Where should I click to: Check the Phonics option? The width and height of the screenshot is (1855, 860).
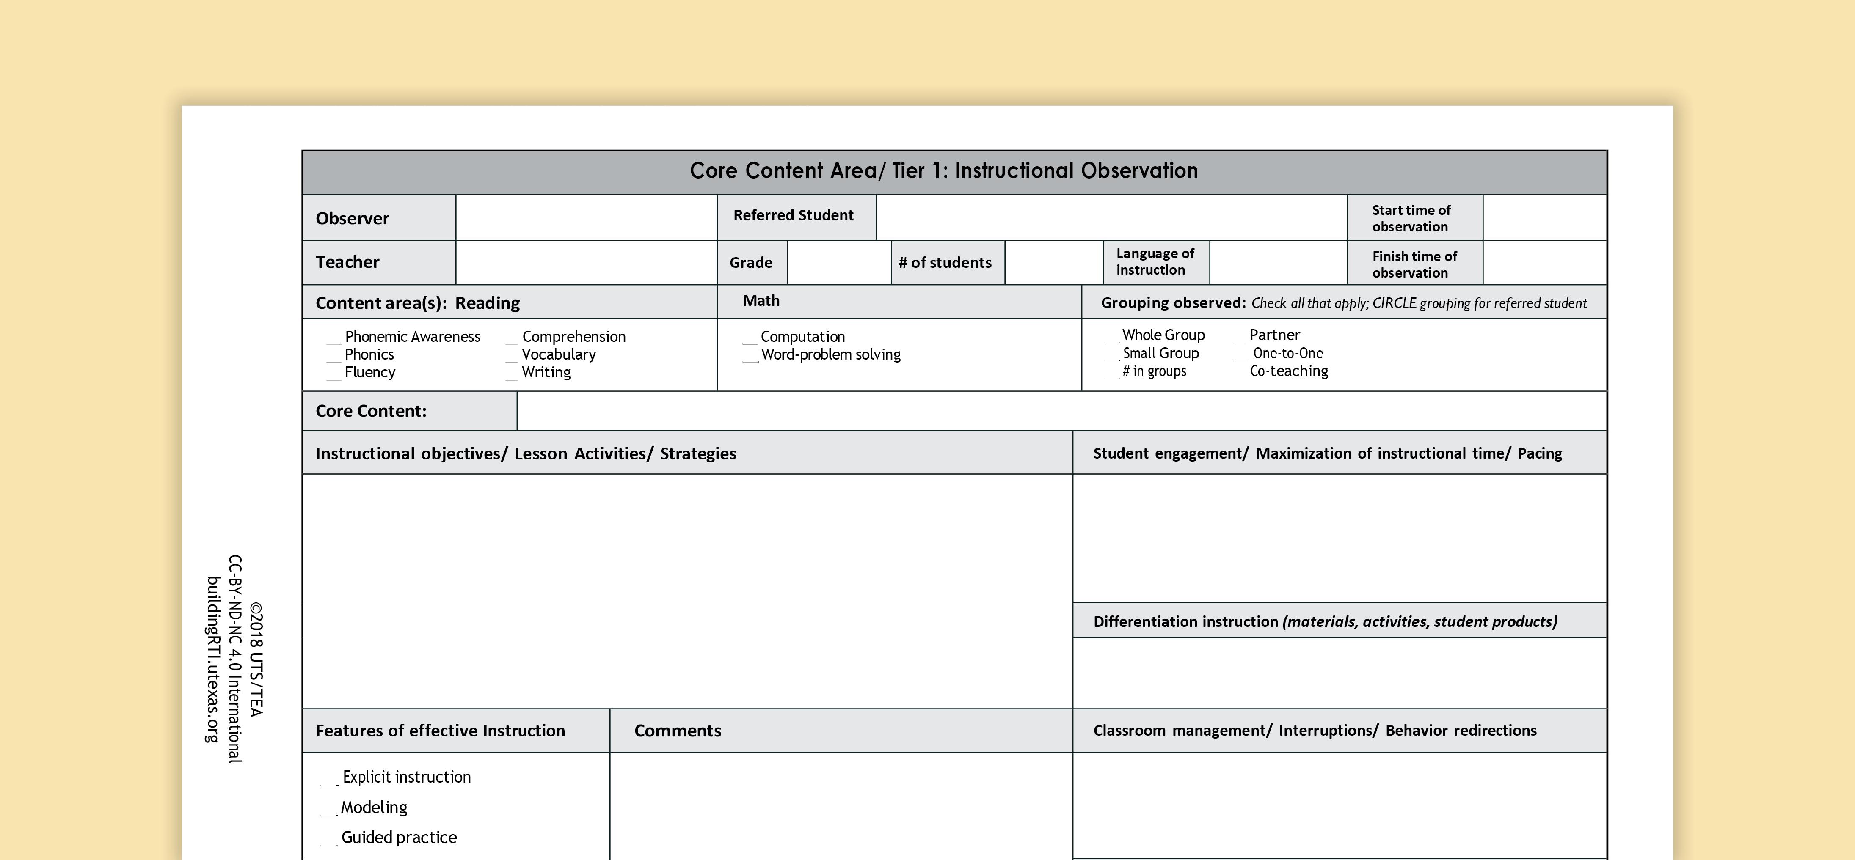pos(334,355)
